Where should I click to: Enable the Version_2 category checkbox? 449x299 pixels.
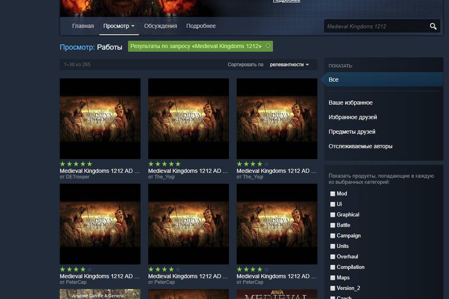[332, 288]
